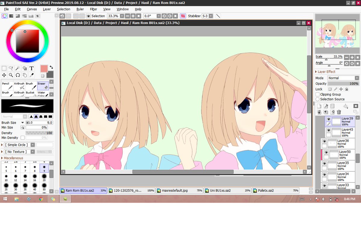The width and height of the screenshot is (361, 245).
Task: Select the Magic Wand tool
Action: 18,68
